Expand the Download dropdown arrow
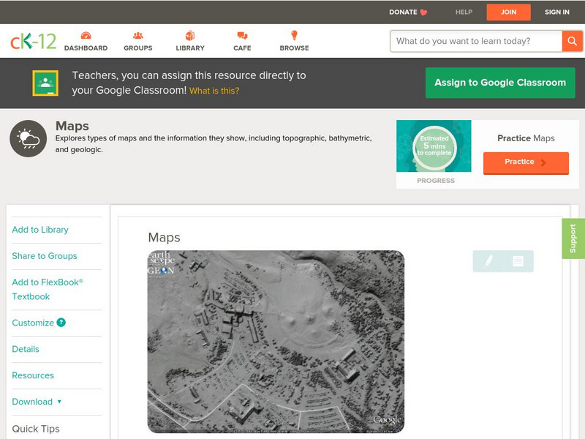 (x=59, y=402)
